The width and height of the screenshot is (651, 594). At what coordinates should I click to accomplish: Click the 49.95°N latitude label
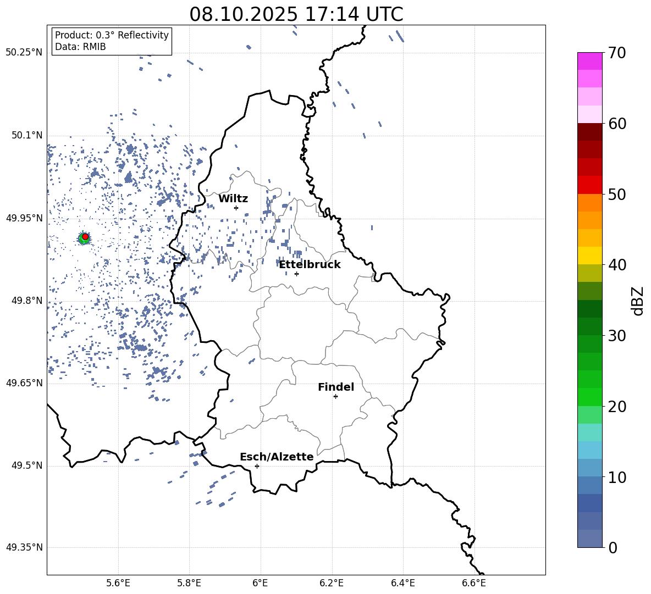point(24,218)
